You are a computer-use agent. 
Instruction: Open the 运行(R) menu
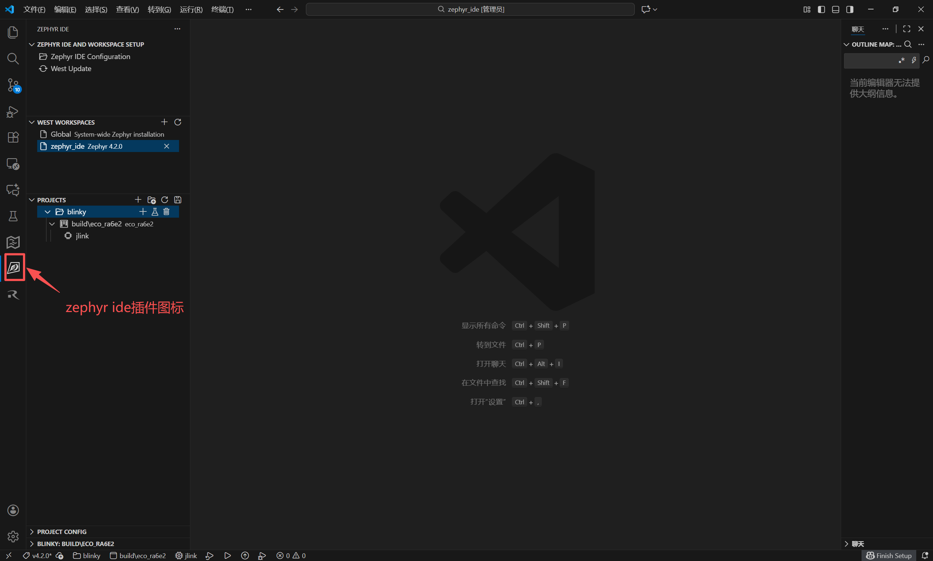pyautogui.click(x=191, y=9)
